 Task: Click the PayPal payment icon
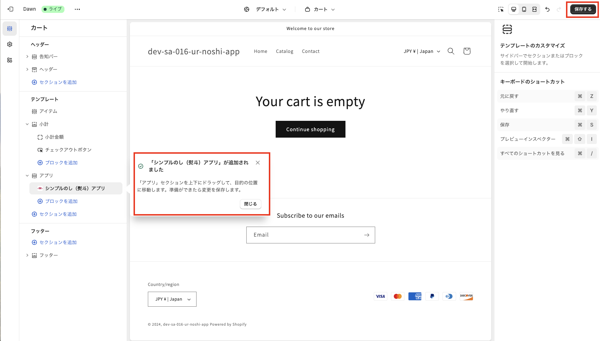coord(432,296)
